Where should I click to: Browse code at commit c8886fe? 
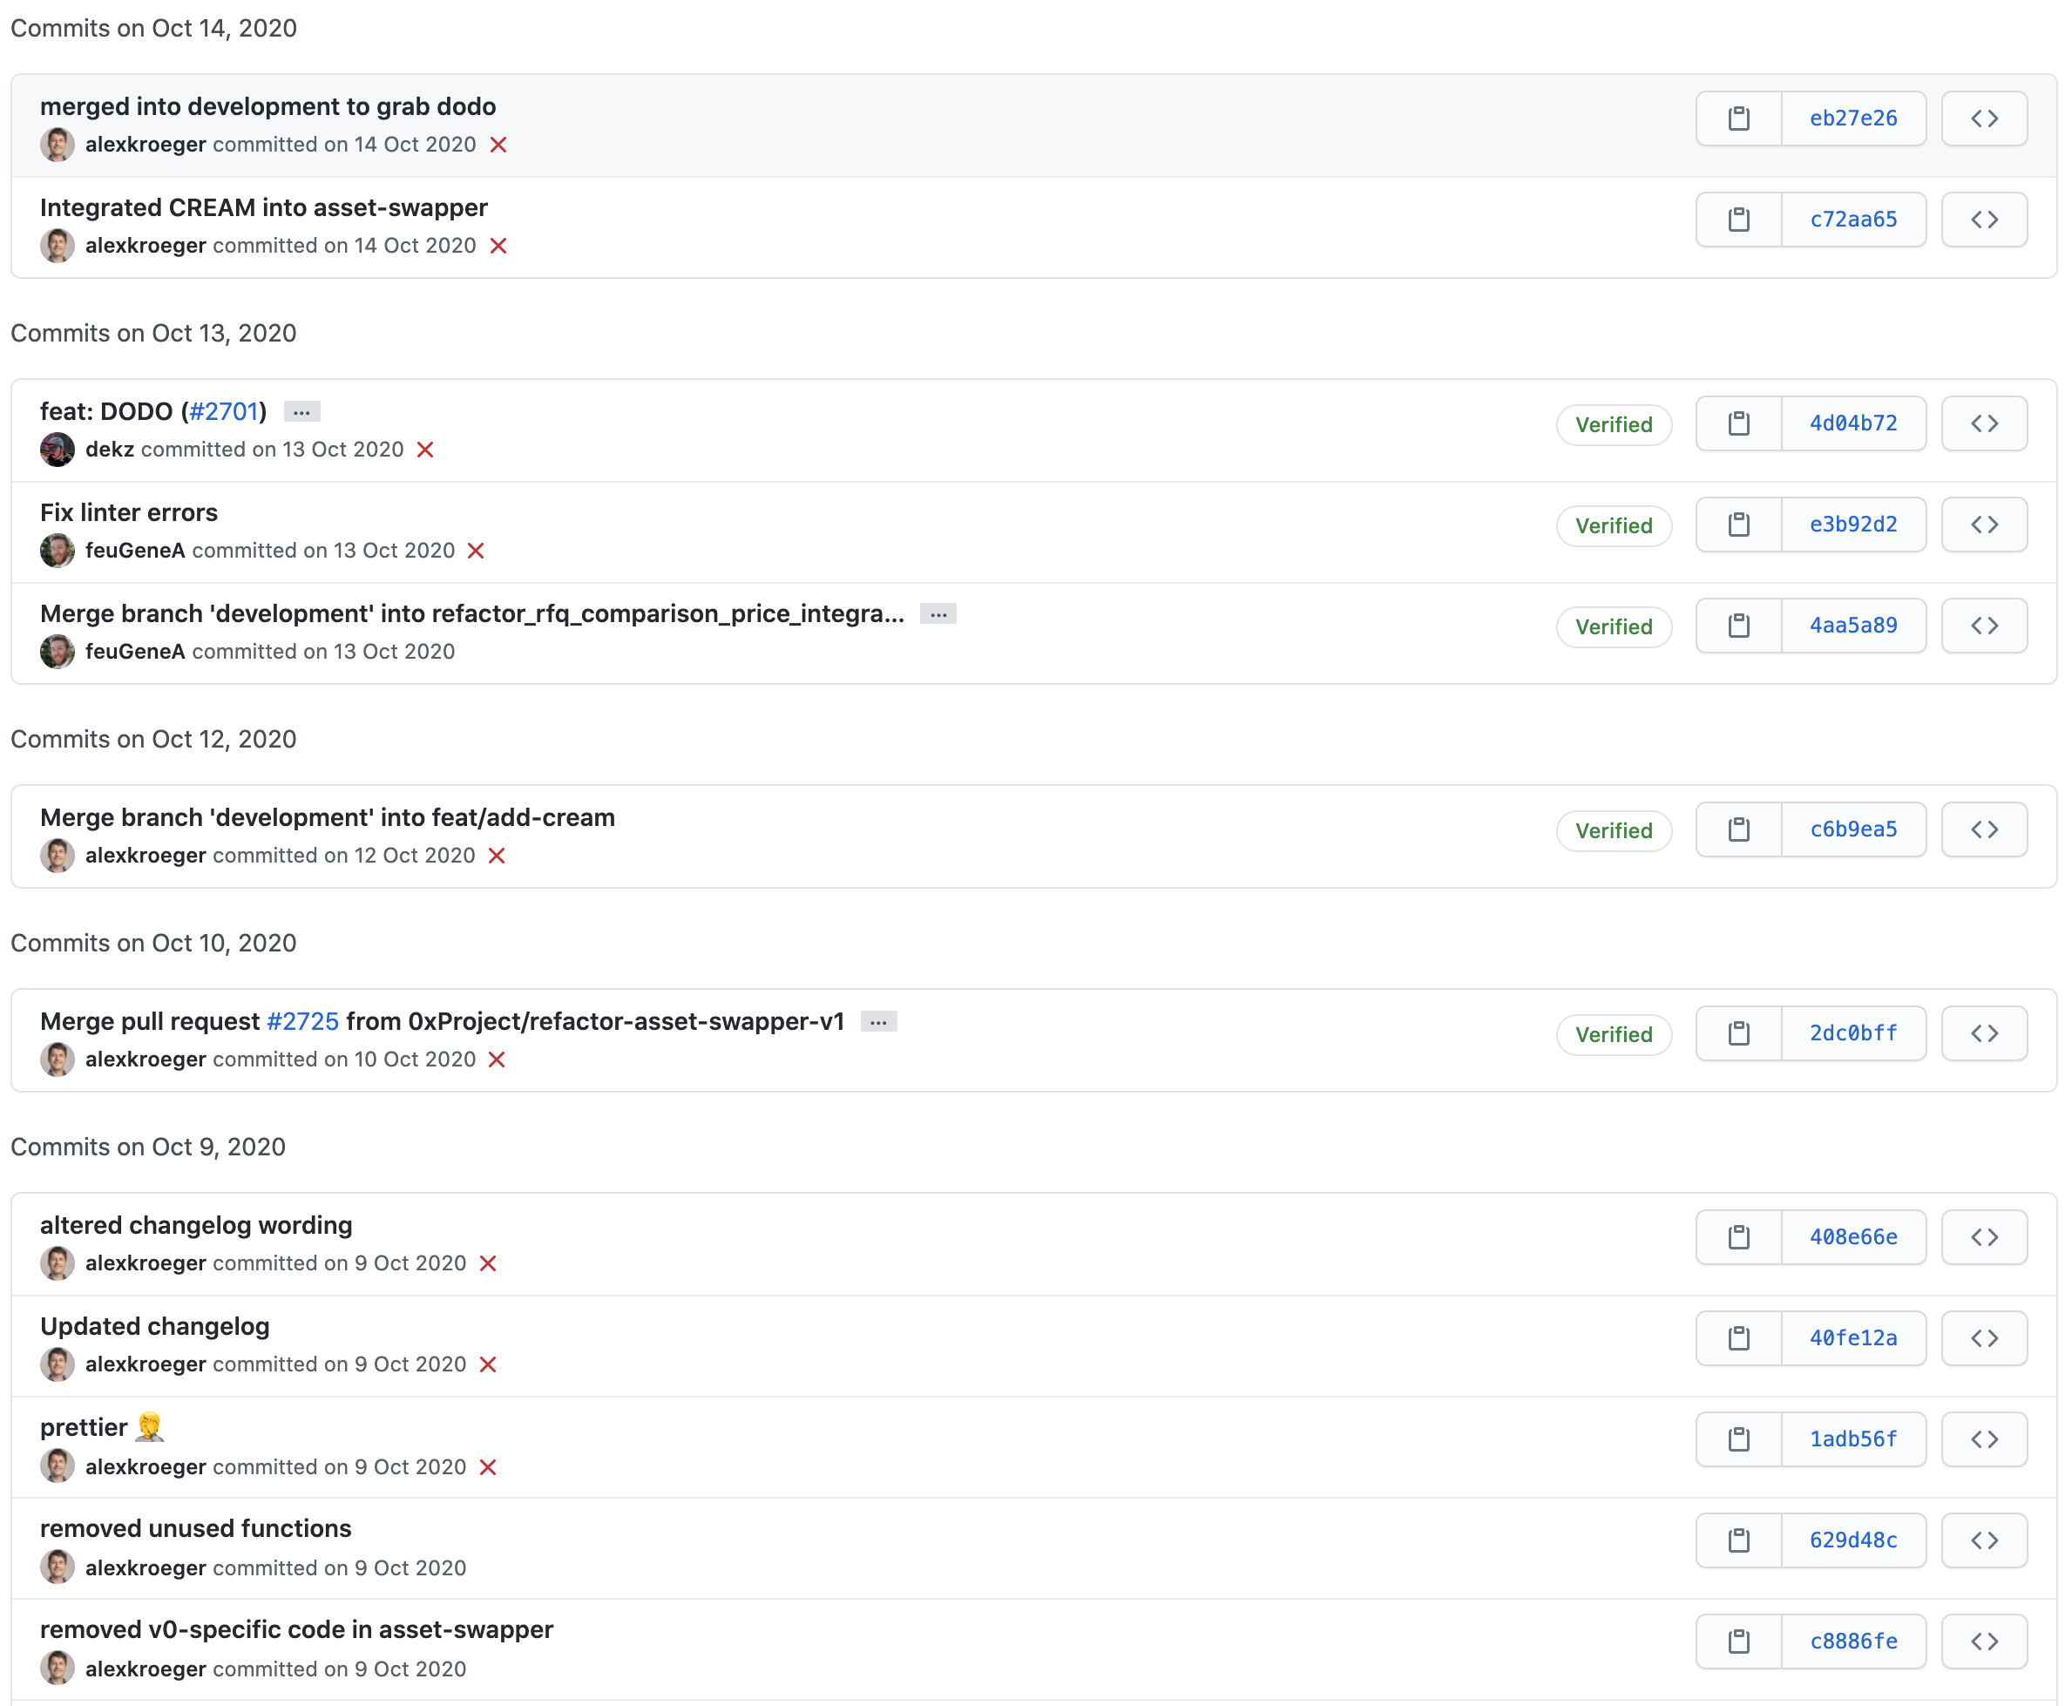pos(1983,1642)
